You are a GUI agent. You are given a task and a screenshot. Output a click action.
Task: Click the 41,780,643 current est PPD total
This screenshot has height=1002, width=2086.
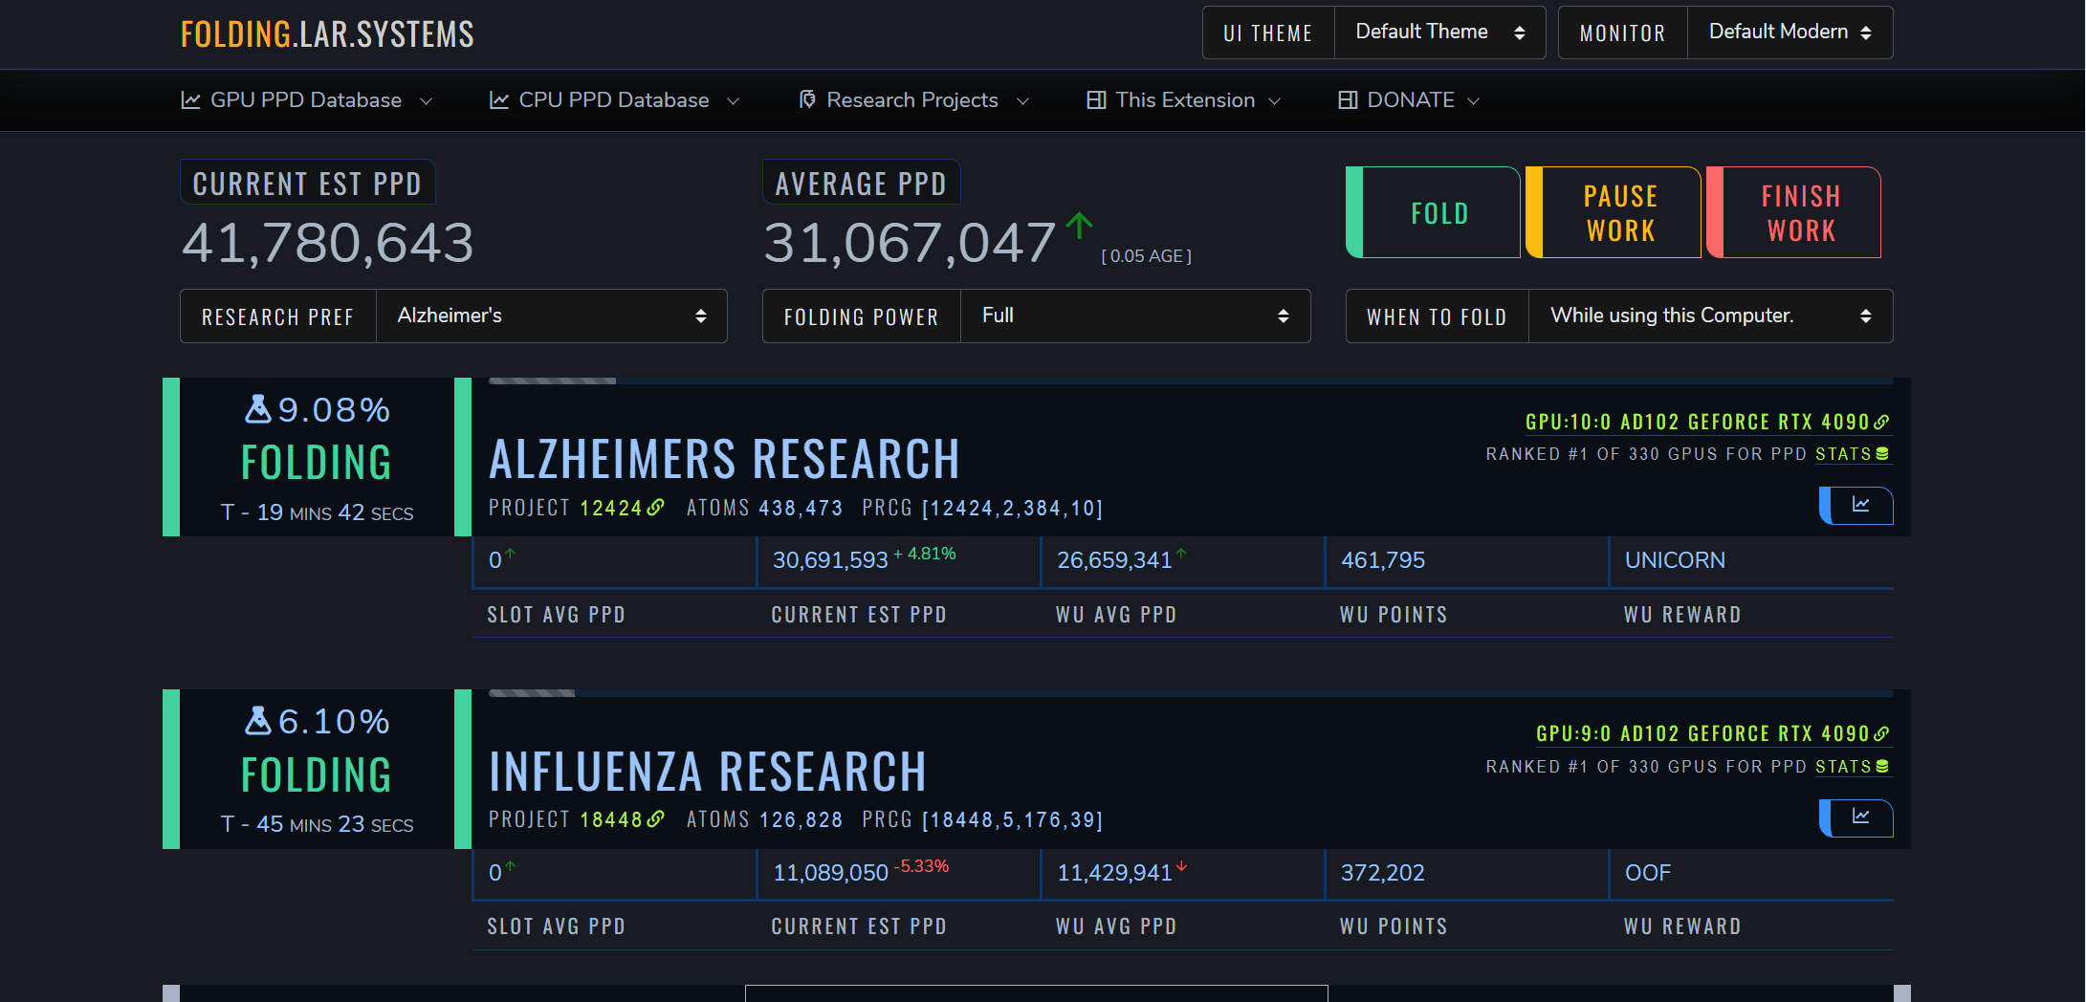328,243
